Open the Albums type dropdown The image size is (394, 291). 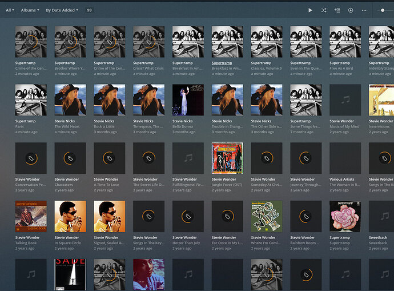pyautogui.click(x=30, y=10)
